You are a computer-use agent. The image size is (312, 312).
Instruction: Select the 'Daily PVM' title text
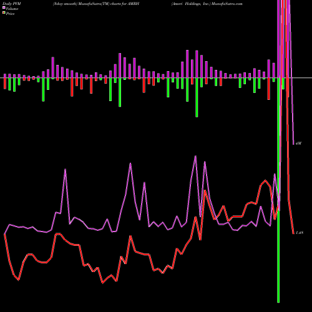12,4
